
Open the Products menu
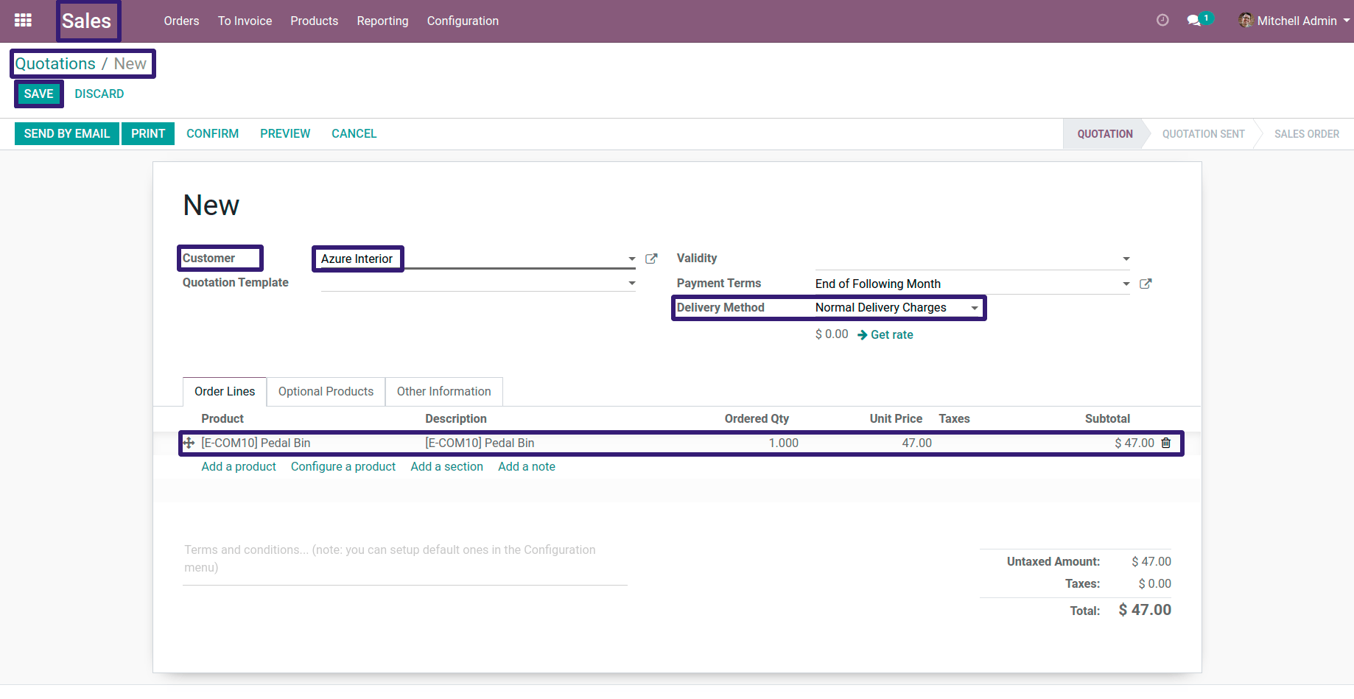314,21
